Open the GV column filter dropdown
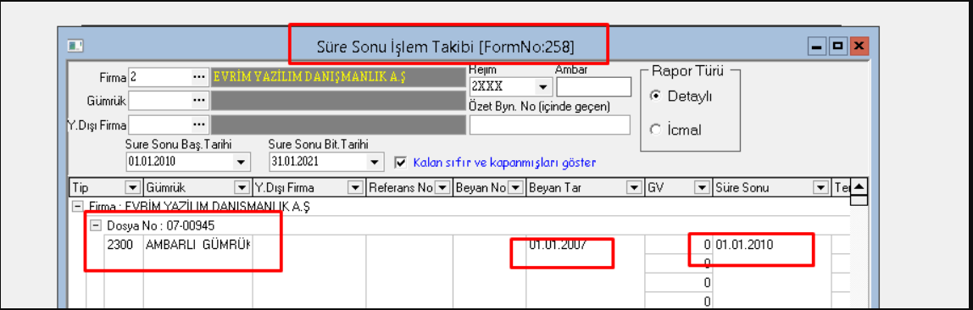Viewport: 973px width, 310px height. 701,187
